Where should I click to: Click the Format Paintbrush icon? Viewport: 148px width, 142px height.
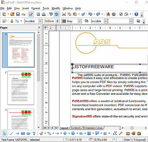click(83, 14)
